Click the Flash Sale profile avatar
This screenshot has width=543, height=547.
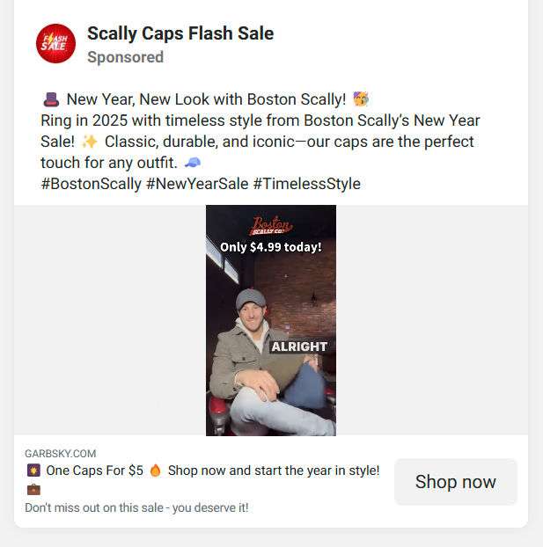point(55,43)
